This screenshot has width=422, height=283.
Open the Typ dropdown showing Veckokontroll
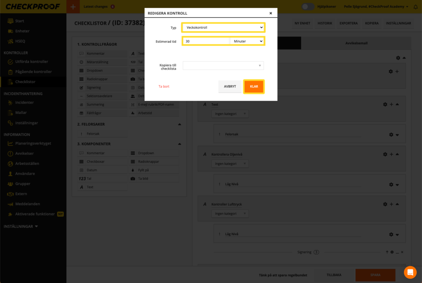pos(223,28)
